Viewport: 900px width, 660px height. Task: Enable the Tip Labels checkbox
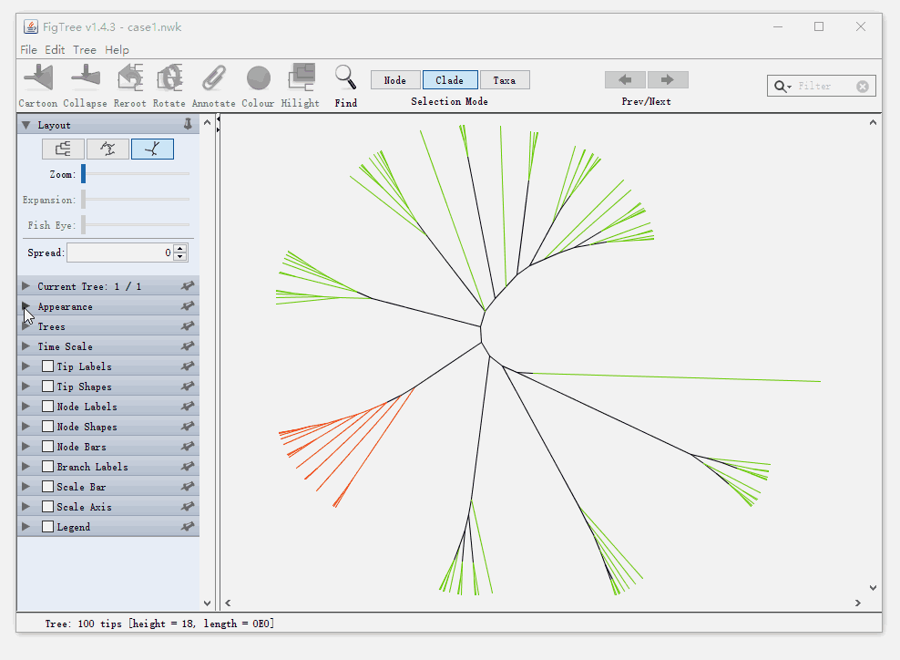point(48,366)
